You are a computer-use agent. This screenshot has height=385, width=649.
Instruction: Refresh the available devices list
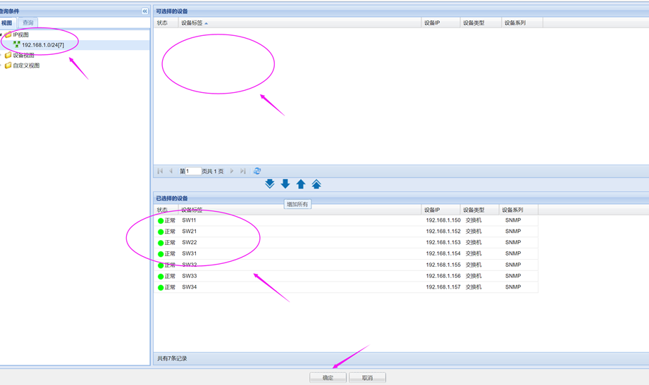click(257, 171)
